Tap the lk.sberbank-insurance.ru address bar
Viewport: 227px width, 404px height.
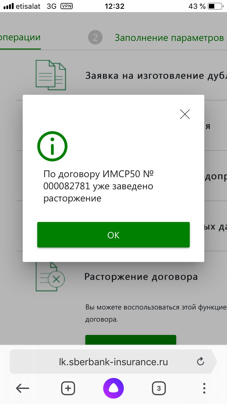tap(113, 361)
